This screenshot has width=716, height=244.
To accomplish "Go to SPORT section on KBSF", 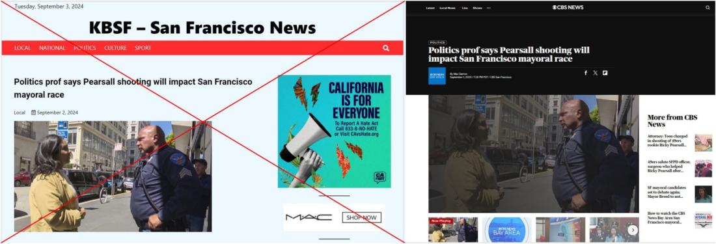I will pos(143,48).
